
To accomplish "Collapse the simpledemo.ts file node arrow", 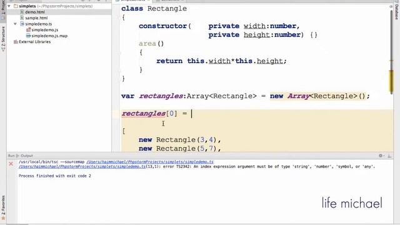I will [x=15, y=24].
